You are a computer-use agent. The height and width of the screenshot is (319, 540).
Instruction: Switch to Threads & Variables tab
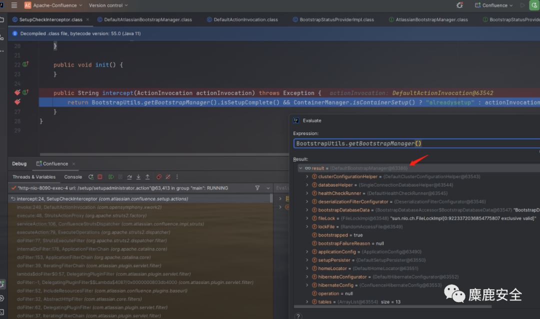tap(34, 176)
